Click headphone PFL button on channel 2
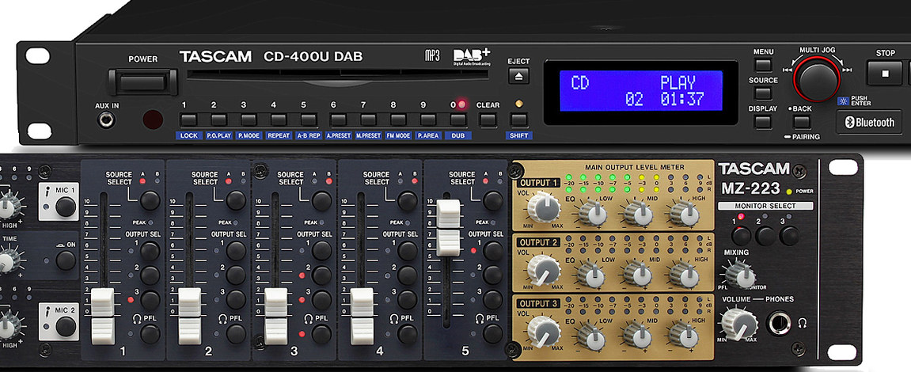The image size is (911, 372). click(235, 334)
